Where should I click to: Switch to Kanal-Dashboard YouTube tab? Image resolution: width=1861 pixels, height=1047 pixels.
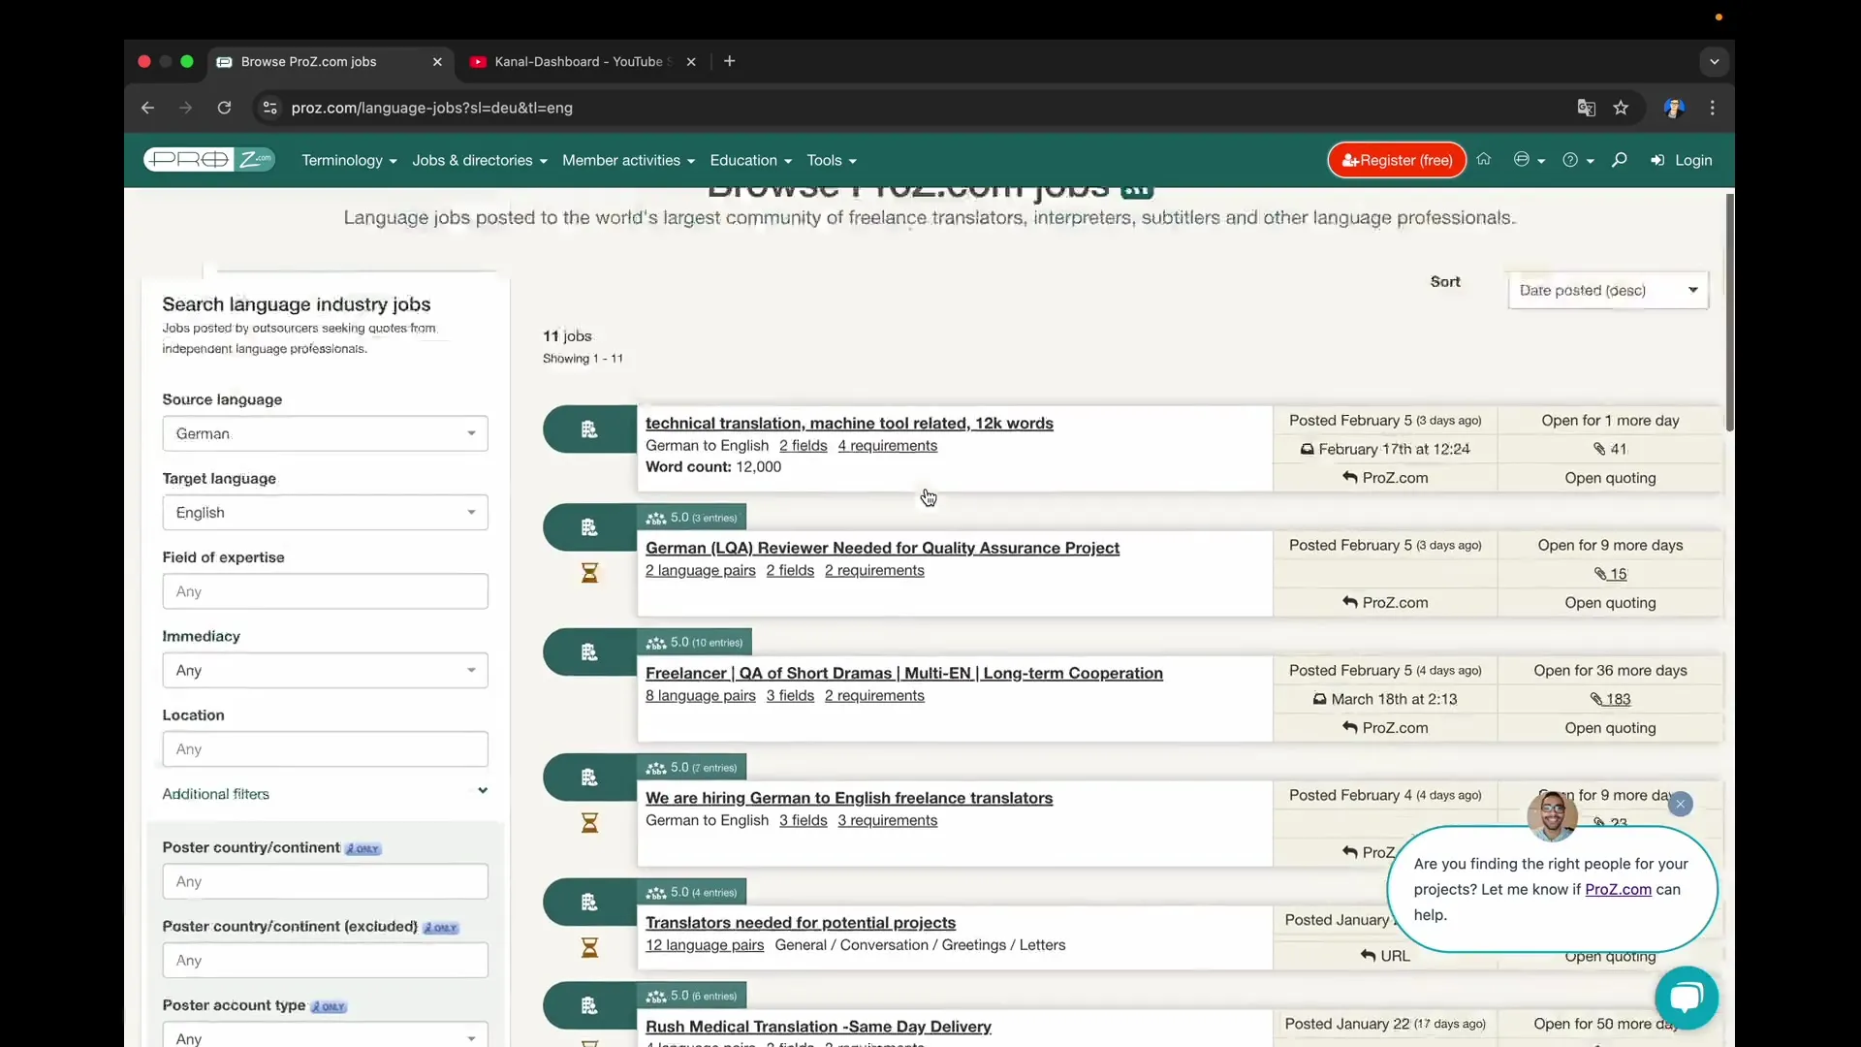[578, 61]
